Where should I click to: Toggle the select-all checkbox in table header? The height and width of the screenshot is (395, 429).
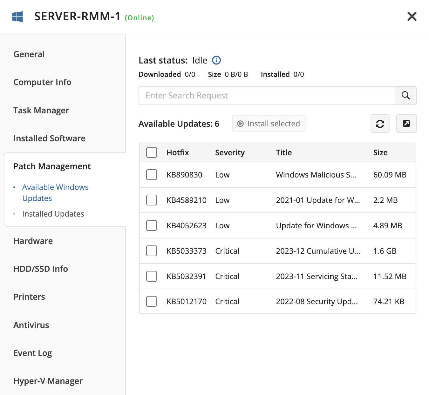coord(152,152)
